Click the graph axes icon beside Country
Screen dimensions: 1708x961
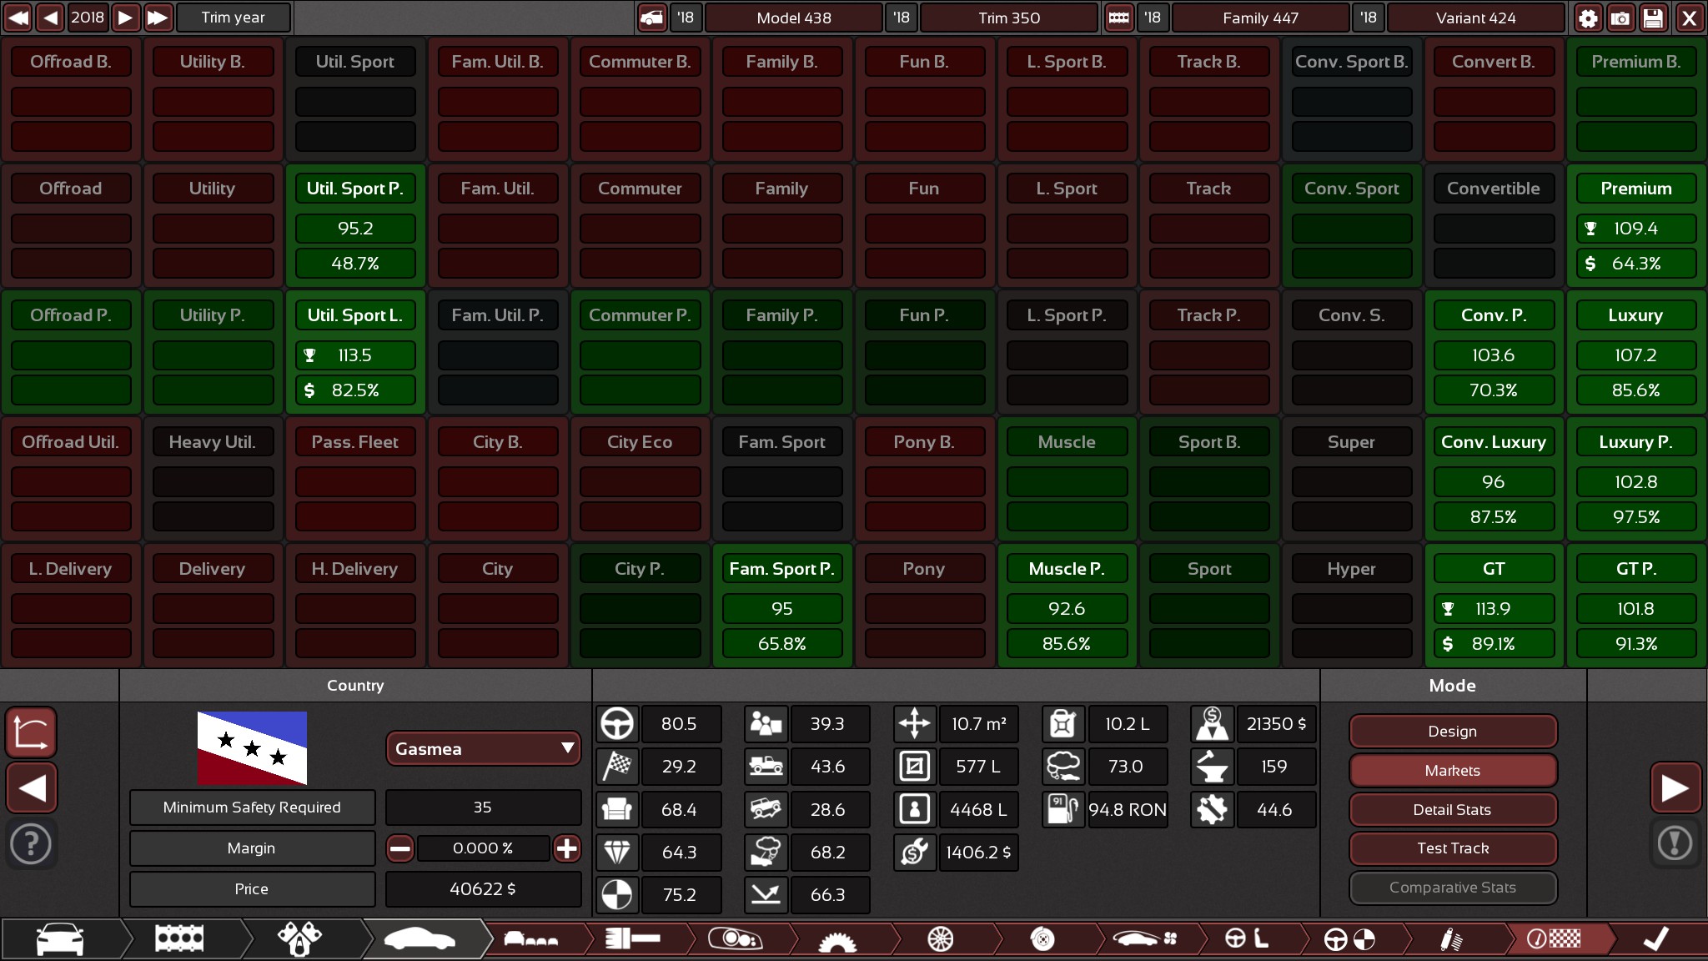pos(32,732)
